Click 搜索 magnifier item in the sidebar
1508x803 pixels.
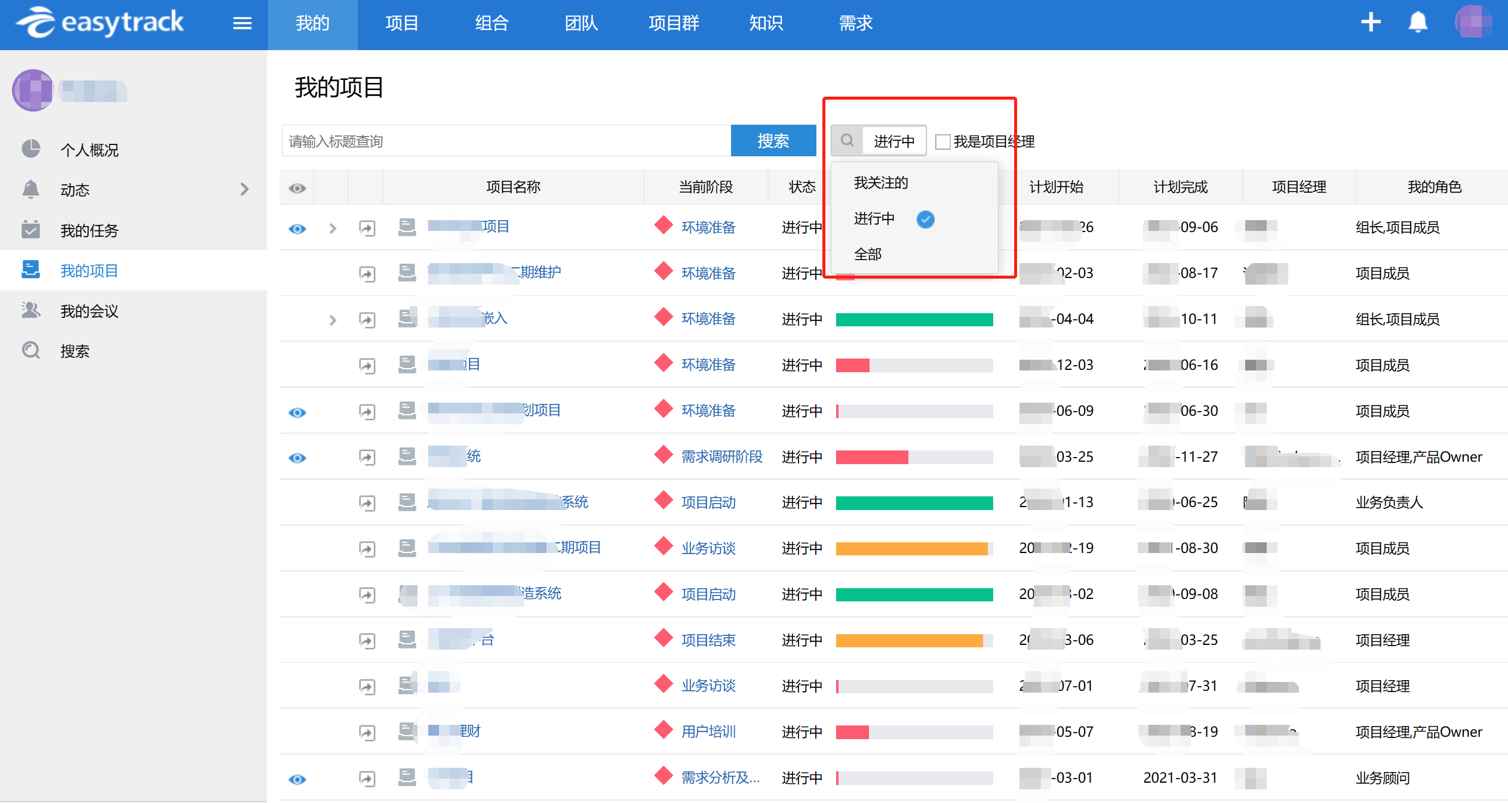pos(74,351)
